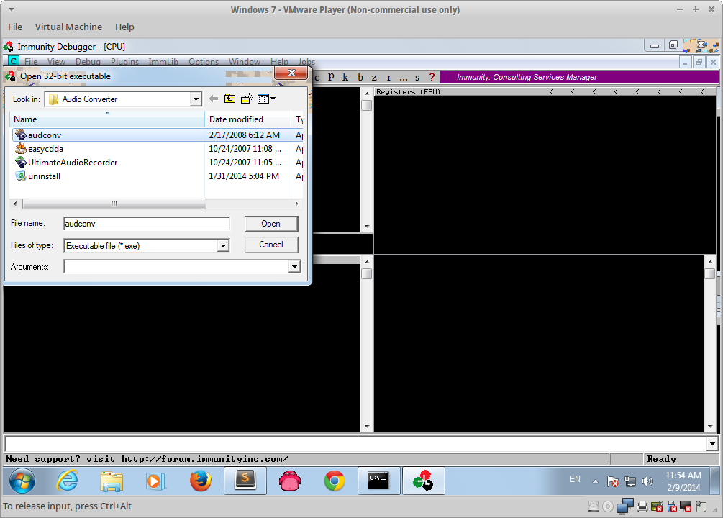Click the Action Center flag tray icon
This screenshot has width=723, height=518.
613,481
